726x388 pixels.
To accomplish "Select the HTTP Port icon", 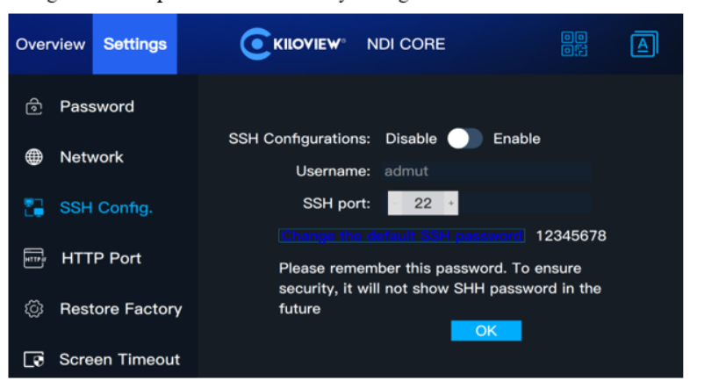I will 34,258.
